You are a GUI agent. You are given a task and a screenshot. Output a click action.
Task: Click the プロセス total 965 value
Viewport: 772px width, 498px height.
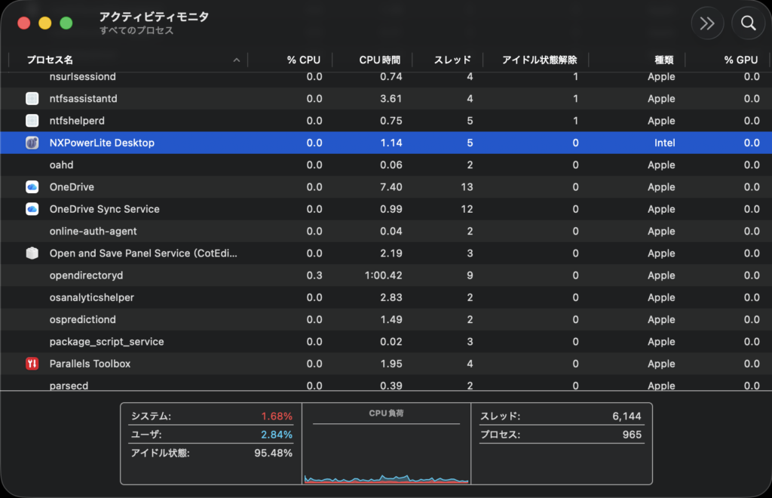632,435
